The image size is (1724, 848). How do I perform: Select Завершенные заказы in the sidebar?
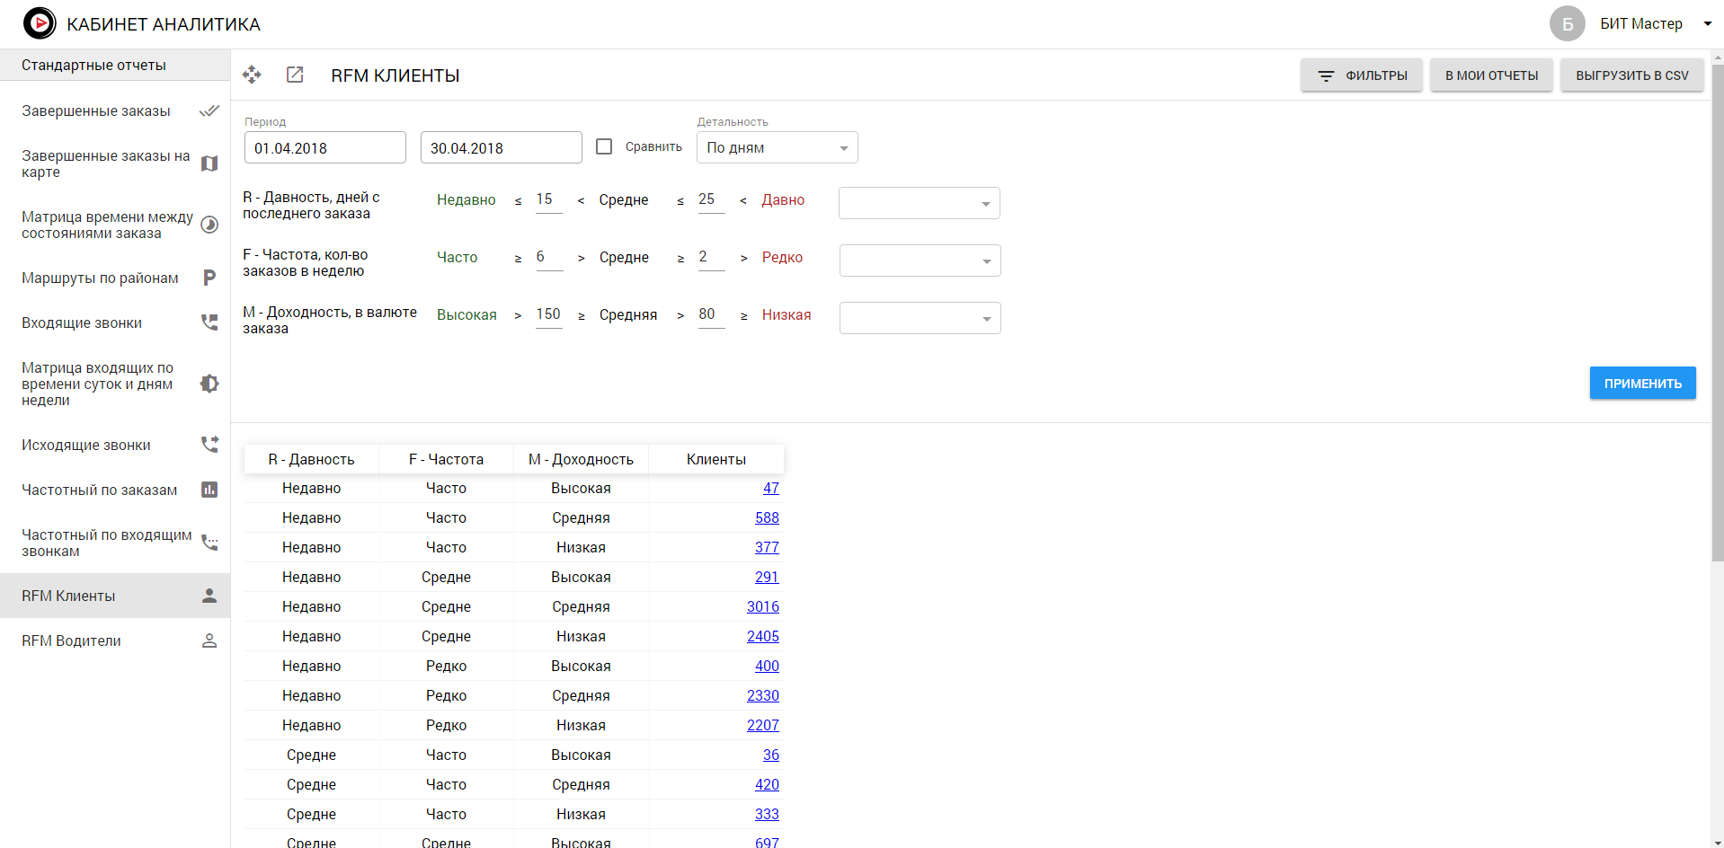coord(96,111)
